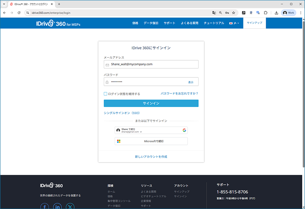Open よくある質問 in the navigation bar

point(189,23)
